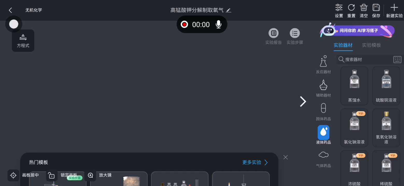
Task: Select the 反应器材 flask category
Action: pyautogui.click(x=323, y=65)
